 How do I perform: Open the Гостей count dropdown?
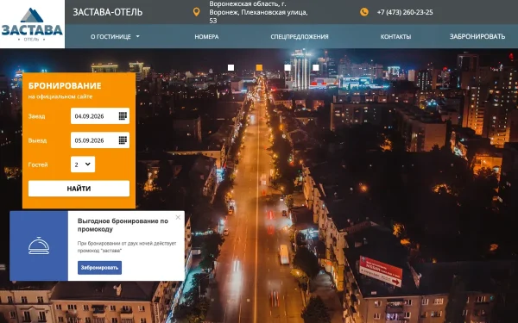coord(83,165)
